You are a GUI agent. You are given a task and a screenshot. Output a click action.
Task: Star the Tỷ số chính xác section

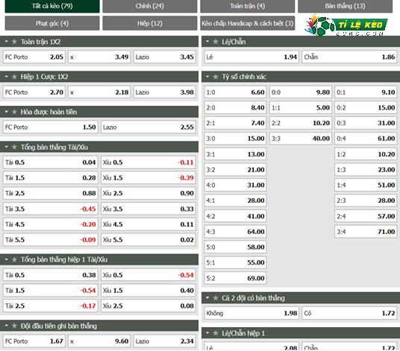click(x=216, y=77)
